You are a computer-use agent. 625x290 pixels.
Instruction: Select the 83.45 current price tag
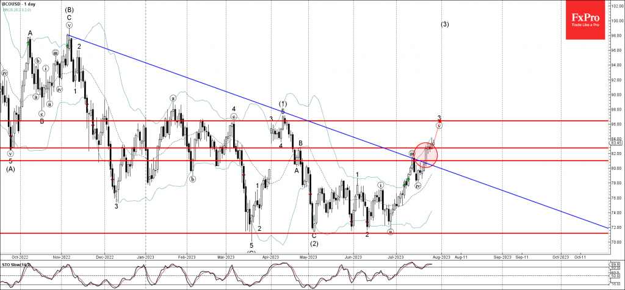[615, 143]
